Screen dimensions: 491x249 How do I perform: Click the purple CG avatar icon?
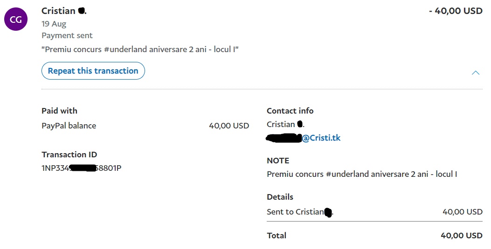[x=16, y=19]
